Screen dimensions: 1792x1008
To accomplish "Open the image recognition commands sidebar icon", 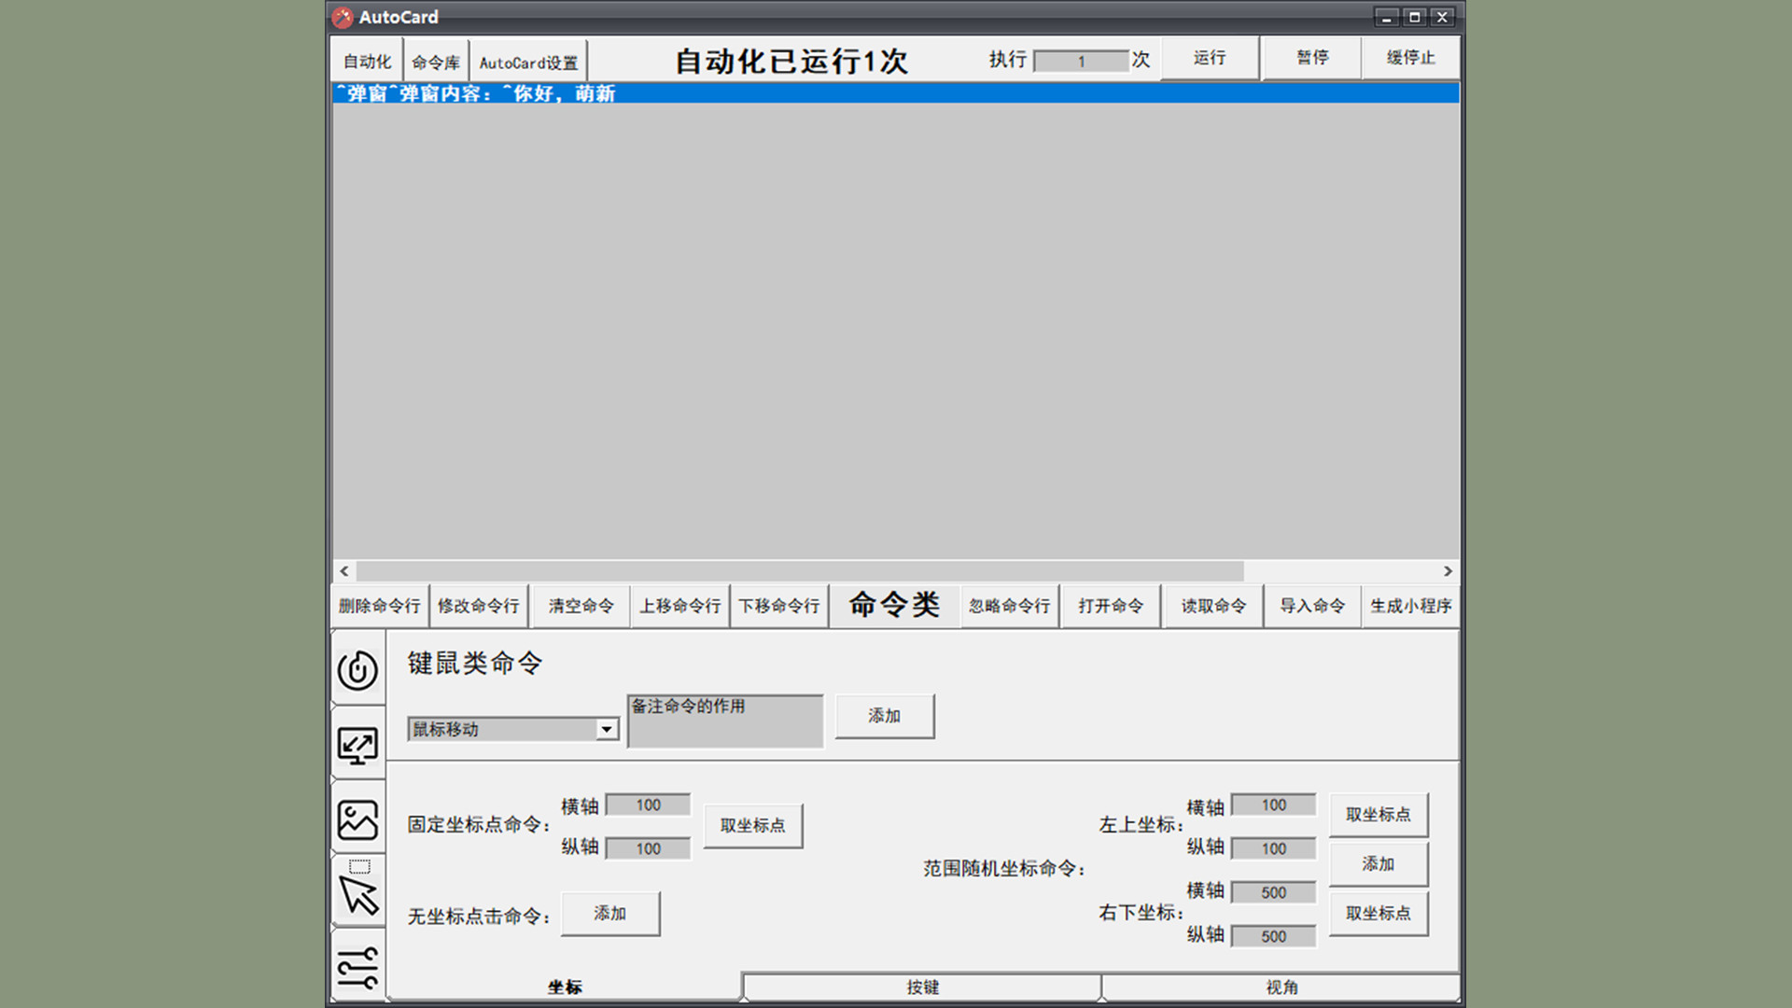I will coord(357,820).
